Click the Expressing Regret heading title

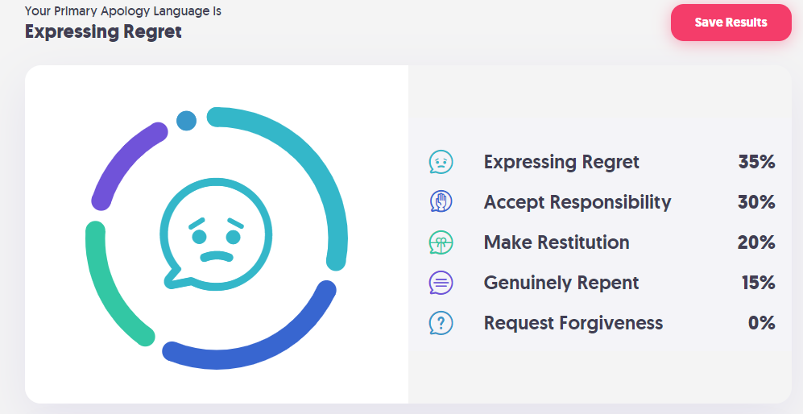(x=103, y=31)
